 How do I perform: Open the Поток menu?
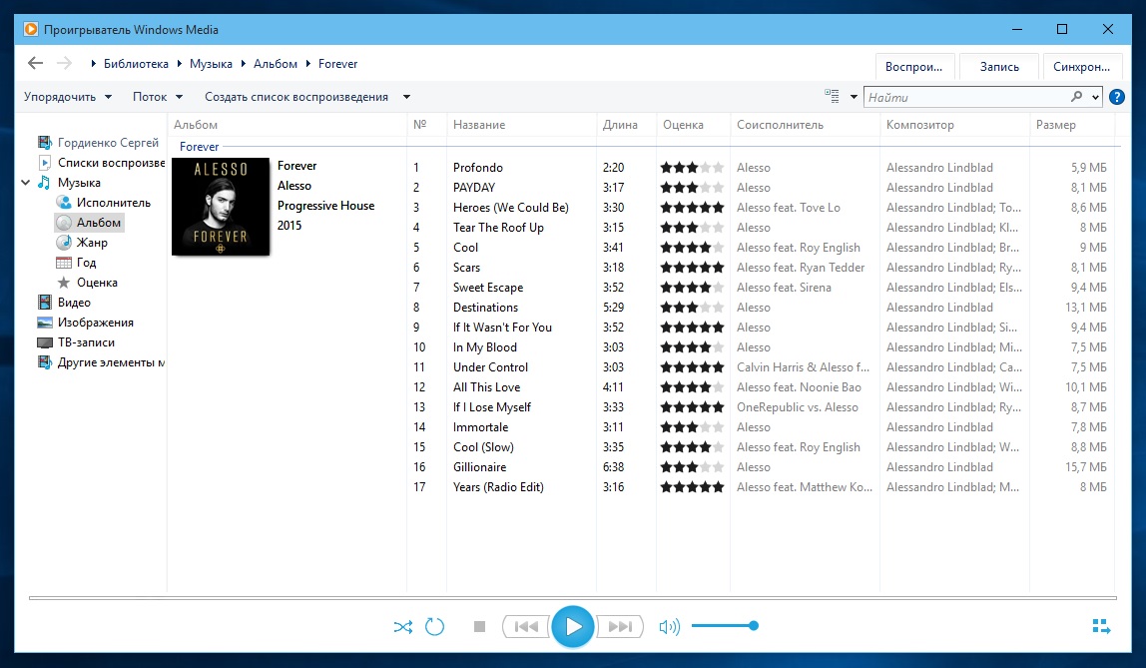point(157,97)
